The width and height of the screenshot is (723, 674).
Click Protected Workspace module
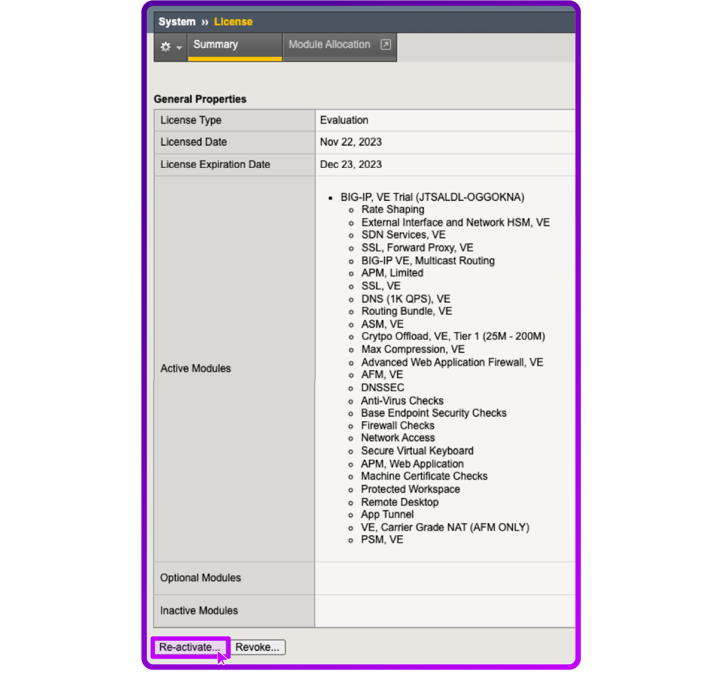click(x=410, y=489)
